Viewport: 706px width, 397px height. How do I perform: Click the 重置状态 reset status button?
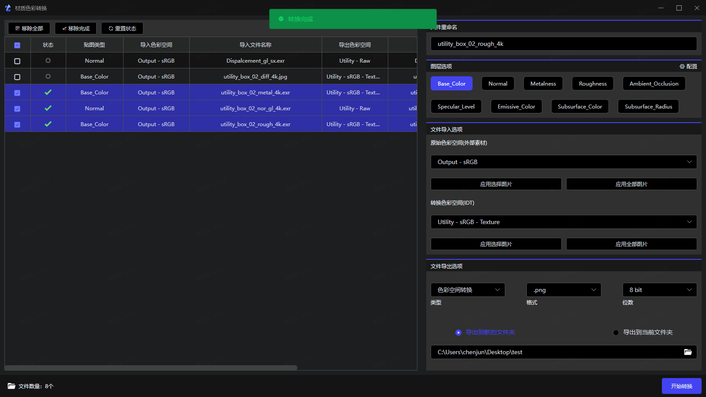pyautogui.click(x=122, y=28)
